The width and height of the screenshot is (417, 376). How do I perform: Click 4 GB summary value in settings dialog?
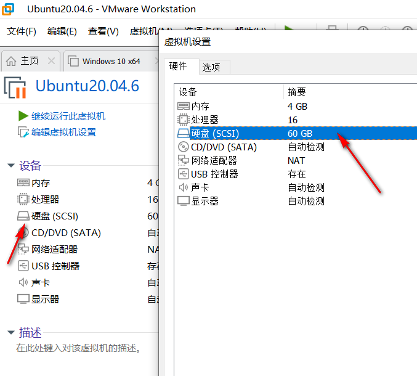point(298,107)
